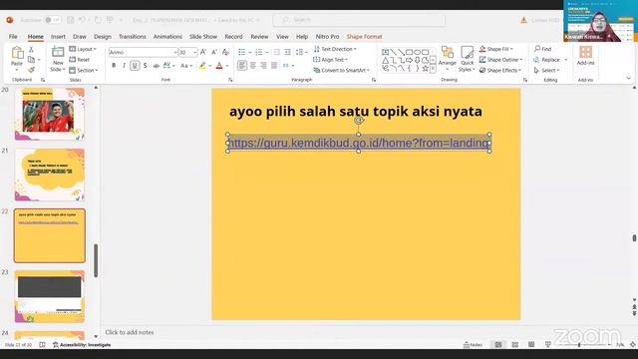Image resolution: width=638 pixels, height=359 pixels.
Task: Open the guru.kemdikbud.go.id hyperlink on slide
Action: (x=359, y=143)
